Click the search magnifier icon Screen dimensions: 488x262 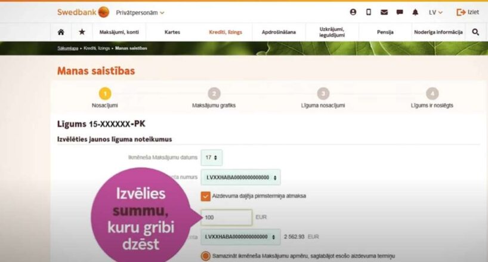(x=475, y=32)
